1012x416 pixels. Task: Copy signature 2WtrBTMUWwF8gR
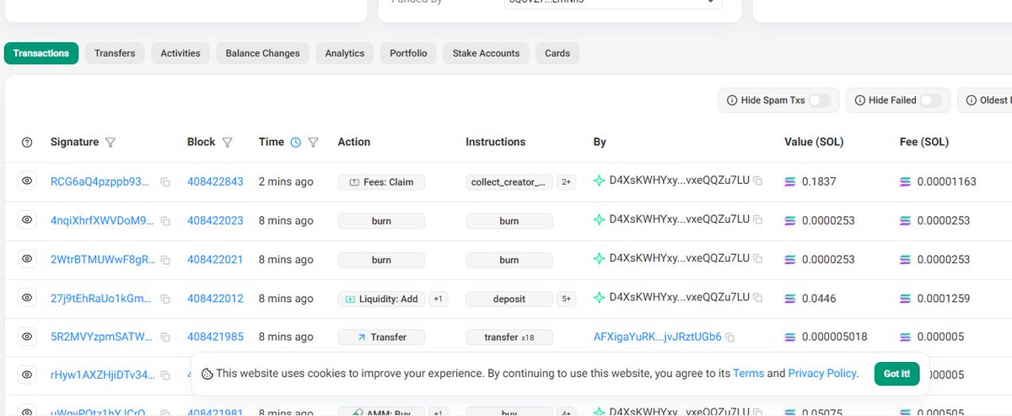click(165, 260)
